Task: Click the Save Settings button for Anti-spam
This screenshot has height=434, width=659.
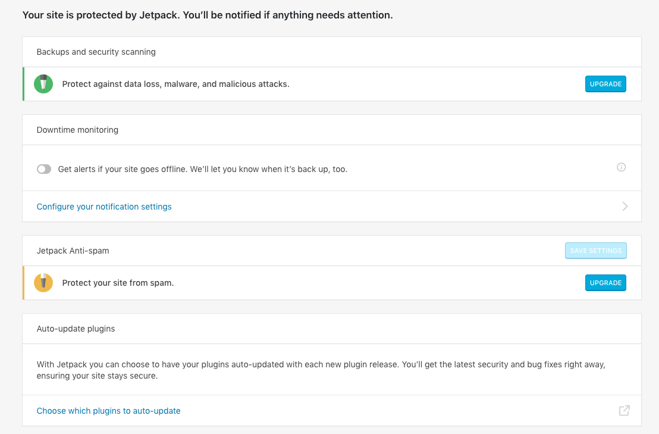Action: tap(595, 251)
